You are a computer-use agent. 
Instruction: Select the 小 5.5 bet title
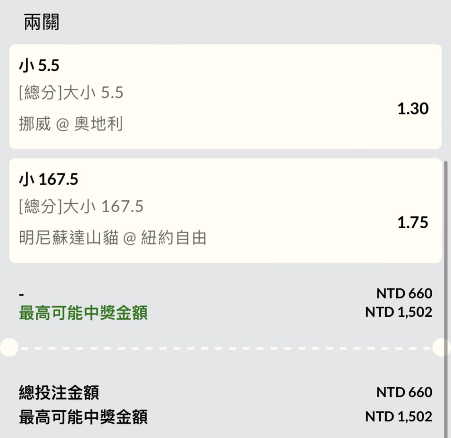click(39, 65)
